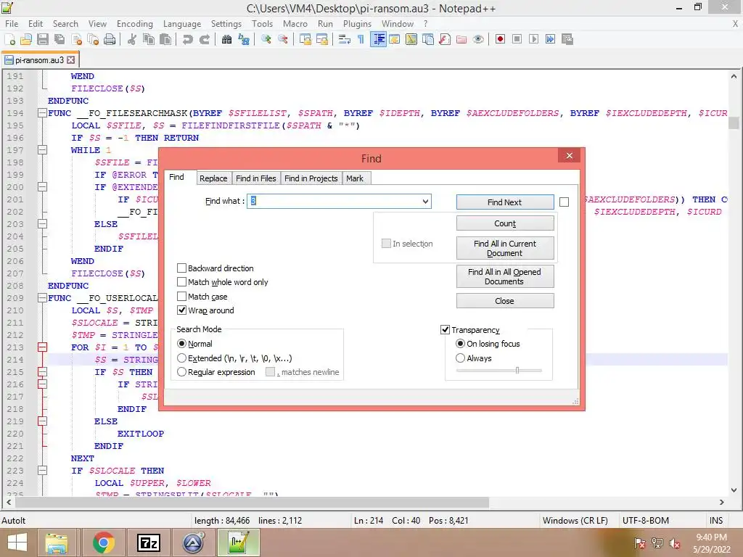Collapse IF fold at line 215

42,372
